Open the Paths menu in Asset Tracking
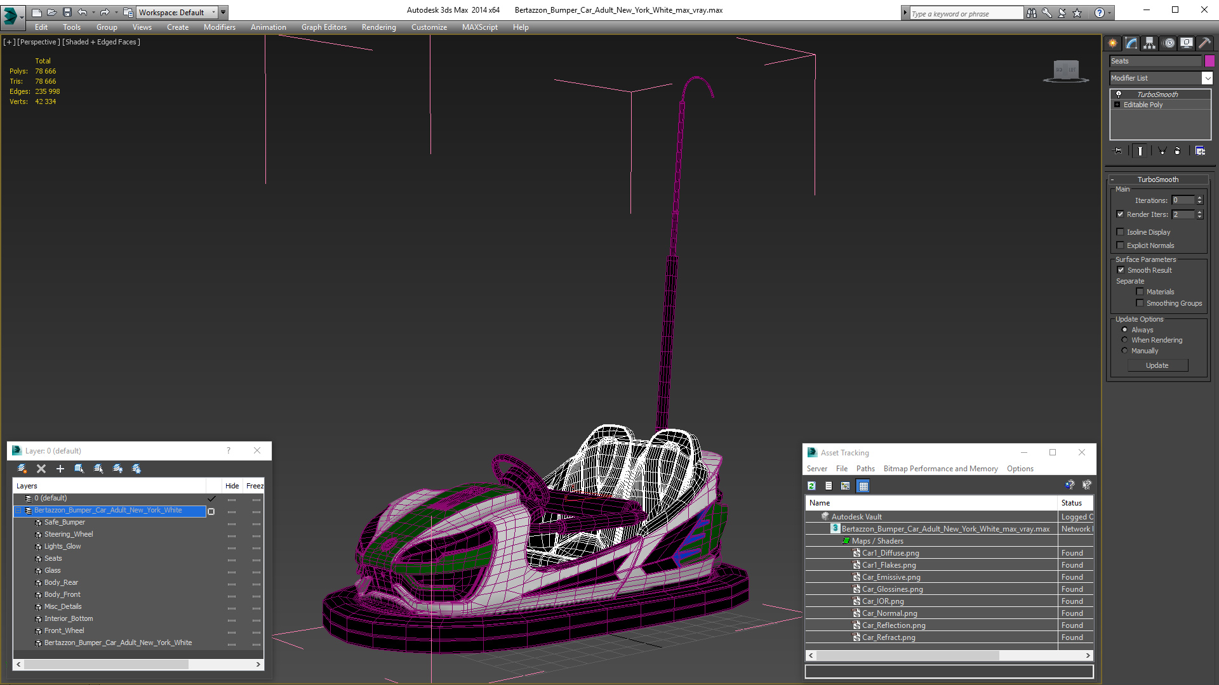This screenshot has width=1219, height=685. [x=865, y=469]
